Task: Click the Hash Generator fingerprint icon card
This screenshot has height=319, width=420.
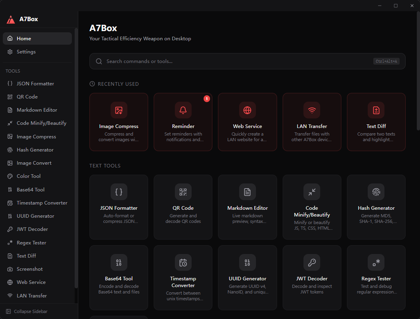Action: [376, 192]
